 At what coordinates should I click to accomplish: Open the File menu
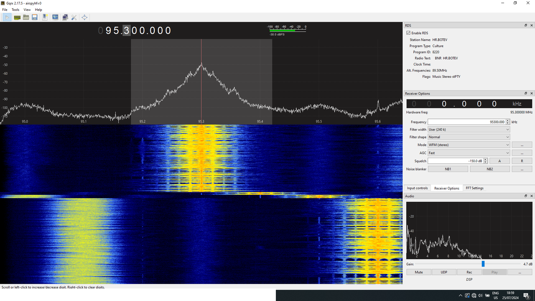pyautogui.click(x=5, y=10)
